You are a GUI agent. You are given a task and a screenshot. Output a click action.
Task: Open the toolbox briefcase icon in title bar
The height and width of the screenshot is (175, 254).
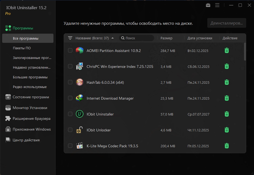pyautogui.click(x=208, y=5)
